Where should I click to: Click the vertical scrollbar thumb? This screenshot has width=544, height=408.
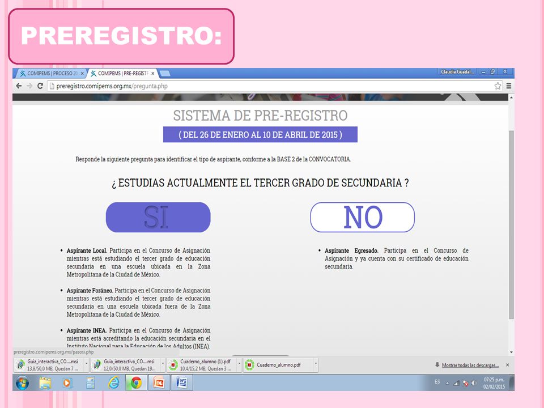click(x=511, y=225)
